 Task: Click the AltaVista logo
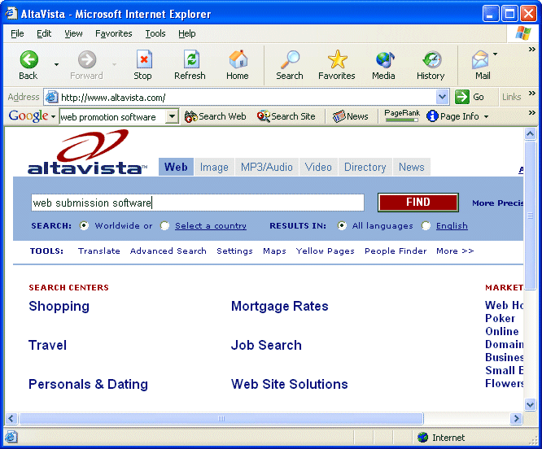87,152
